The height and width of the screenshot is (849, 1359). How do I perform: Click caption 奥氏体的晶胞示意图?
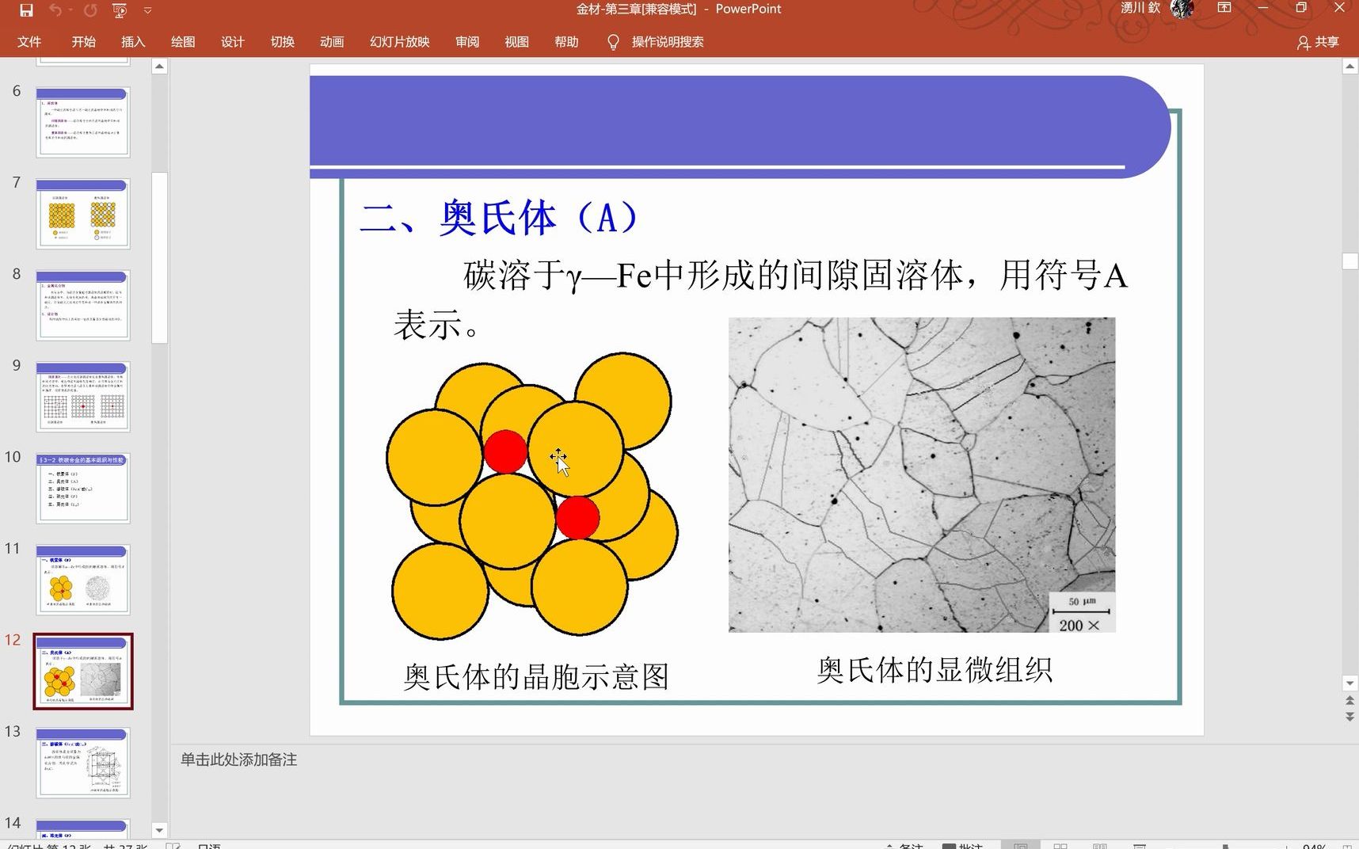pyautogui.click(x=536, y=676)
